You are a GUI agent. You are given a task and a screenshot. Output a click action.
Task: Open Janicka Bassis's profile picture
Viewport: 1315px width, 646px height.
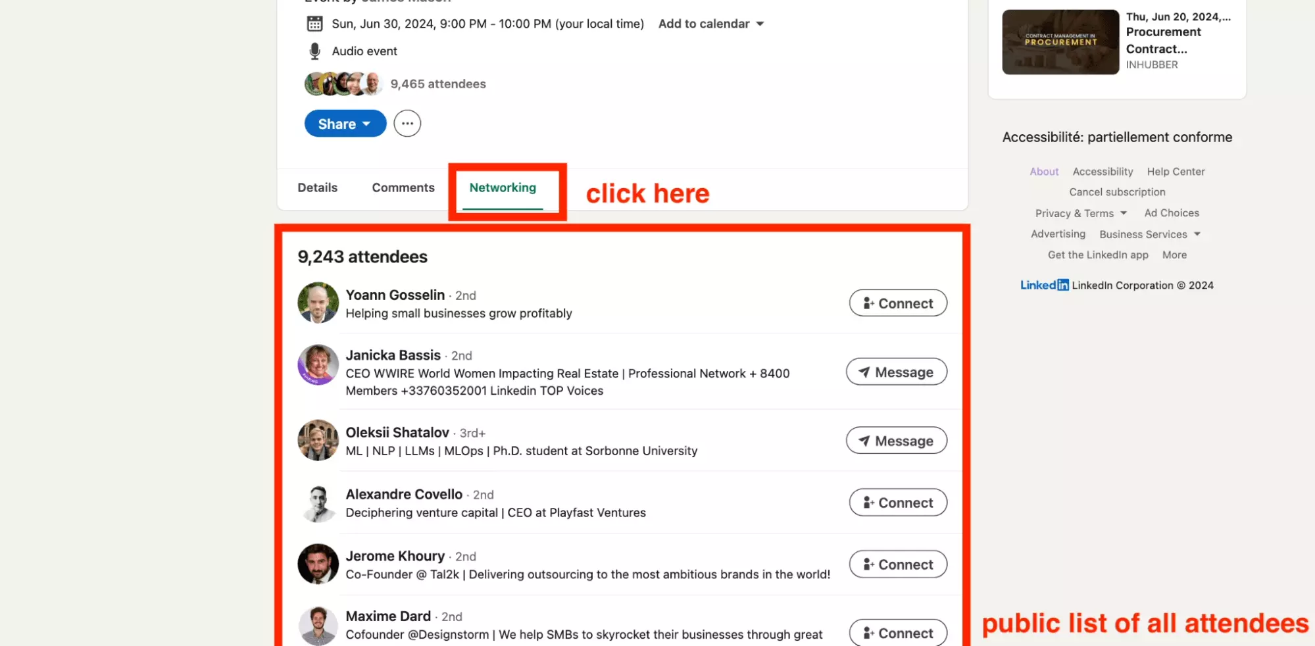(x=318, y=364)
